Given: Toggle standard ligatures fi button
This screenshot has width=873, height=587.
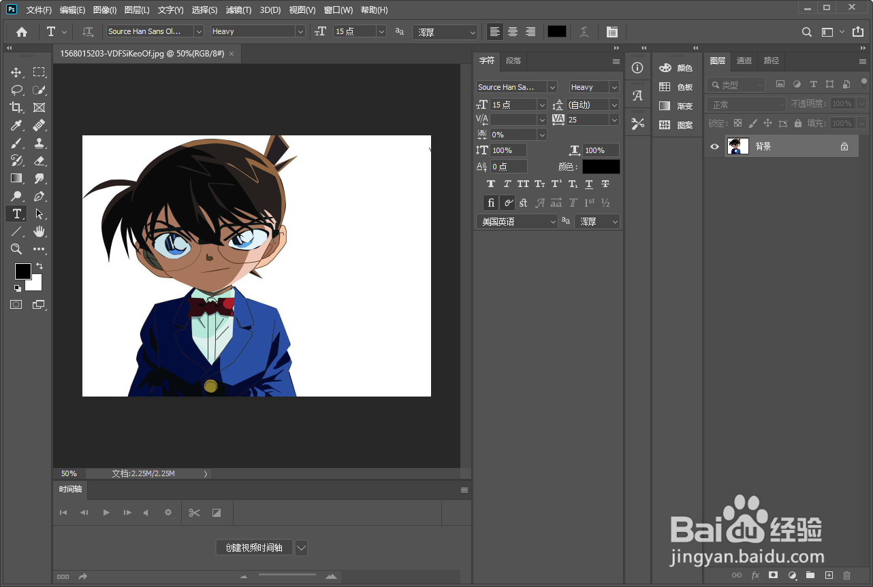Looking at the screenshot, I should pyautogui.click(x=491, y=203).
